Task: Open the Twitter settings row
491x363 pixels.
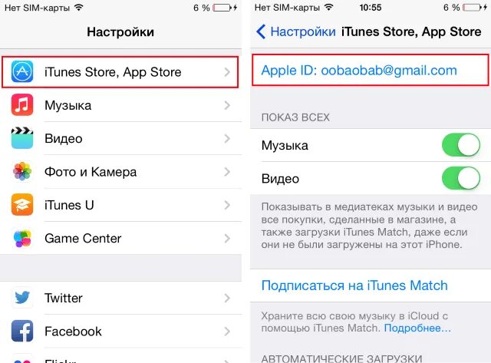Action: [121, 298]
